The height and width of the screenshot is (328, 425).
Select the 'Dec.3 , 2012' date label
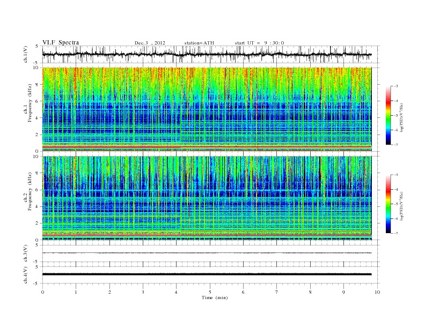point(150,43)
